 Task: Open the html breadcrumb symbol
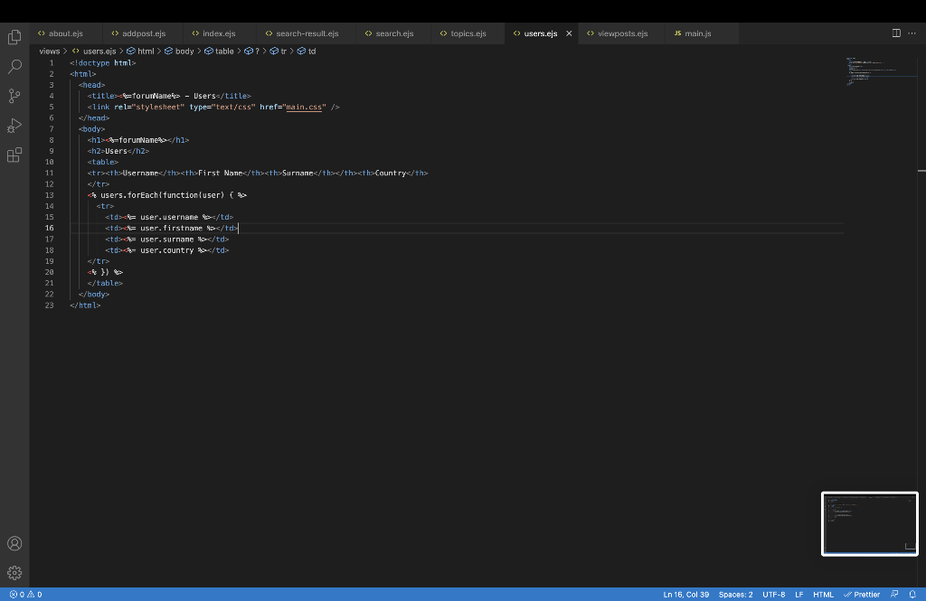click(140, 52)
